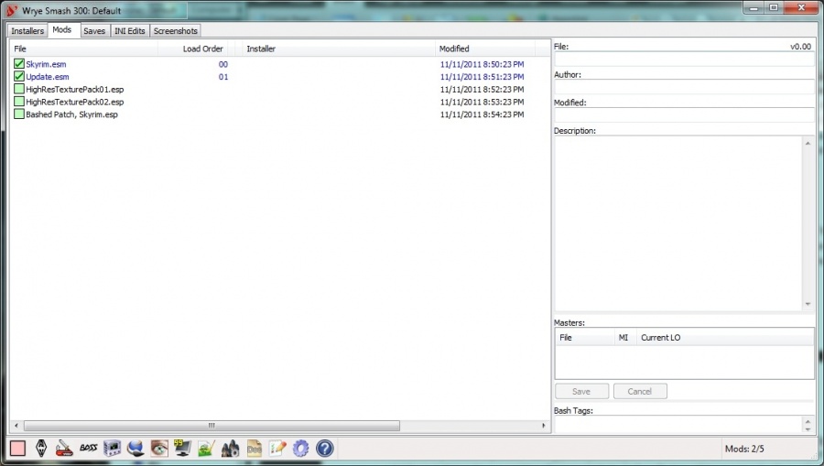The image size is (824, 466).
Task: Open Help with the question mark icon
Action: pyautogui.click(x=324, y=449)
